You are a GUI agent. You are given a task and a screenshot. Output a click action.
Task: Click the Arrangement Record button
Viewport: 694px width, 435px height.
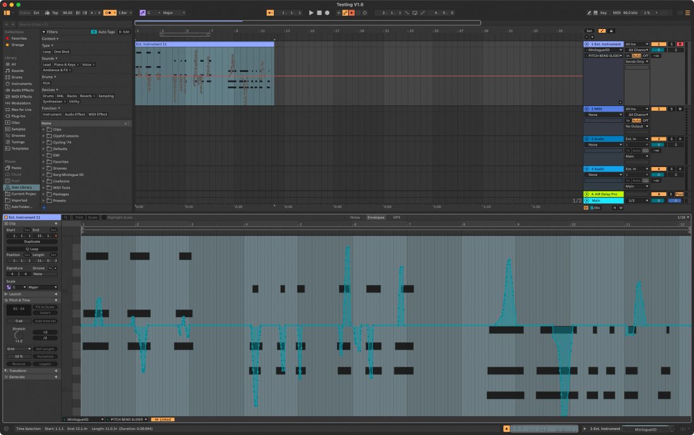point(327,13)
